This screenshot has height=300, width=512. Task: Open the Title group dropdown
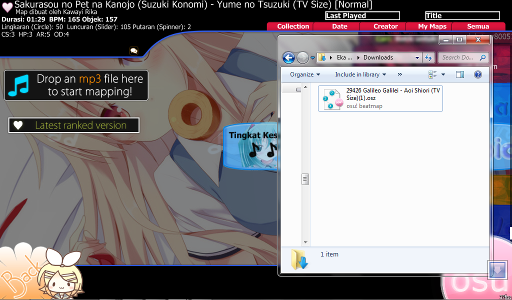tap(462, 15)
